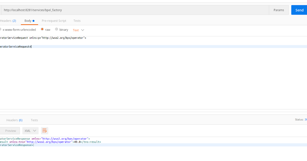The height and width of the screenshot is (161, 307).
Task: Open the response Tests tab
Action: [34, 120]
